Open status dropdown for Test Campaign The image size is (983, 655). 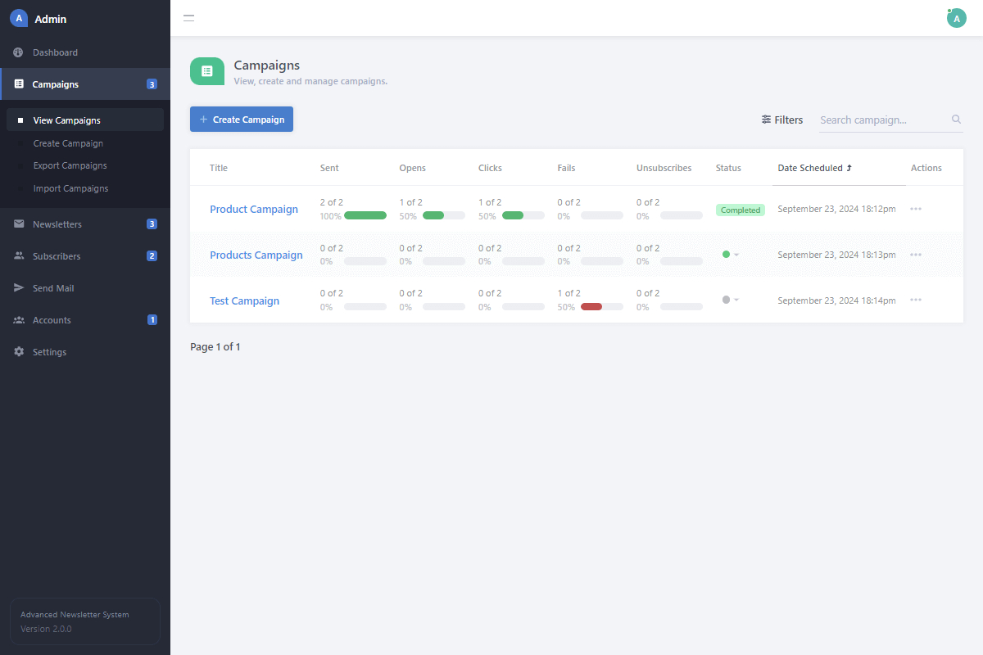pos(730,300)
